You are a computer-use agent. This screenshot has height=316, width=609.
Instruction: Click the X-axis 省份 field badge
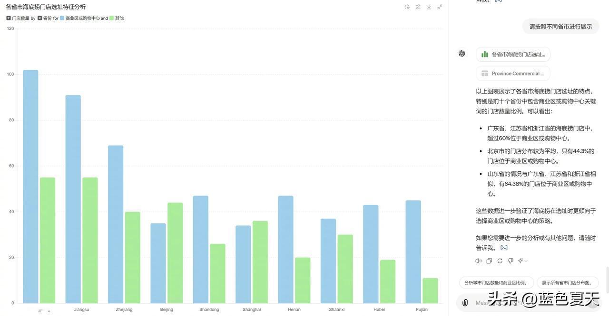pyautogui.click(x=45, y=18)
